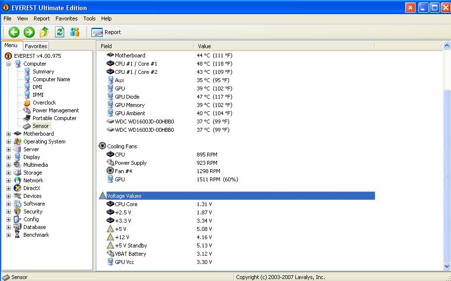Click the DirectX icon in tree
This screenshot has width=451, height=281.
[18, 188]
